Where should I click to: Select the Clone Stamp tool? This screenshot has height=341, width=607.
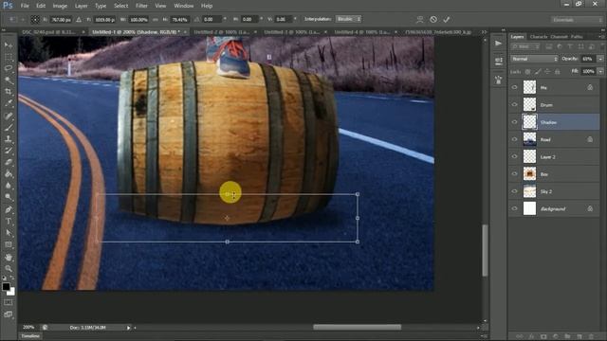point(9,139)
